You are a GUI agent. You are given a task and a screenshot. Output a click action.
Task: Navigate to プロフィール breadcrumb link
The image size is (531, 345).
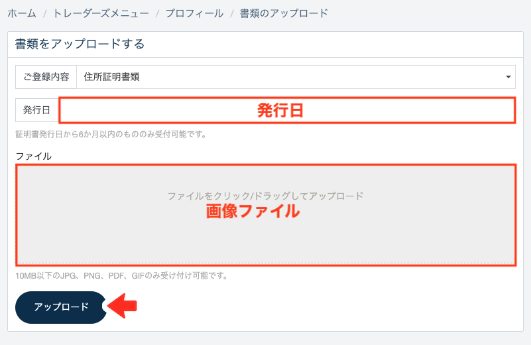click(193, 13)
